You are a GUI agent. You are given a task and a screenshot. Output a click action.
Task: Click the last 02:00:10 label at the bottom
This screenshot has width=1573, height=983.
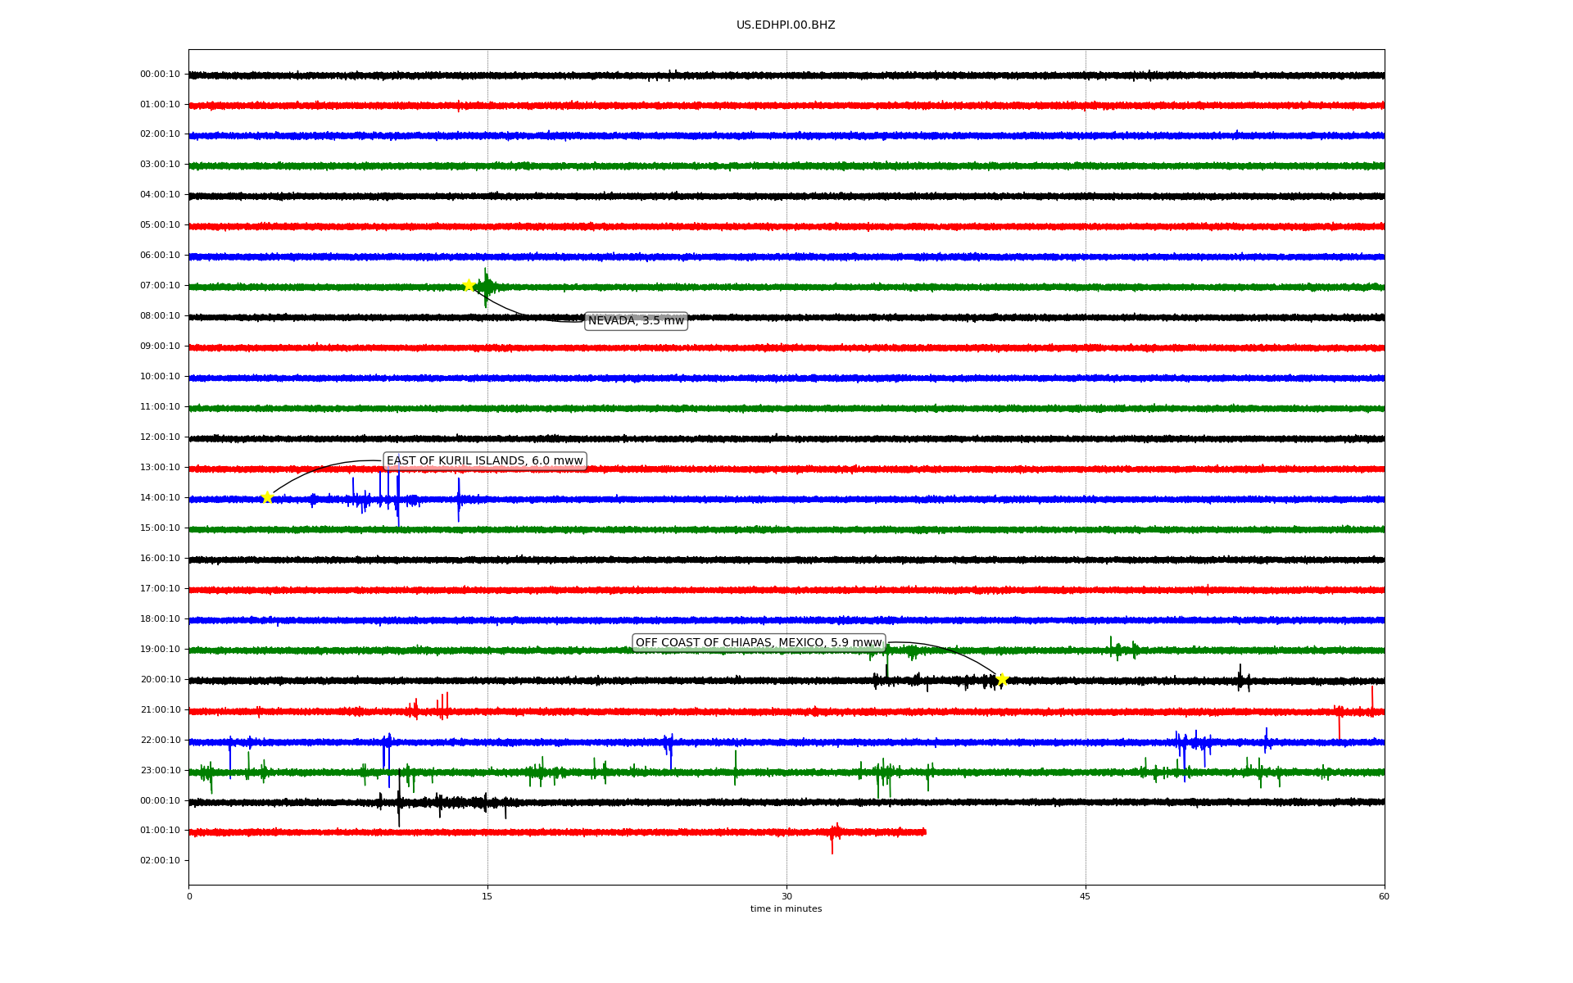(x=160, y=861)
